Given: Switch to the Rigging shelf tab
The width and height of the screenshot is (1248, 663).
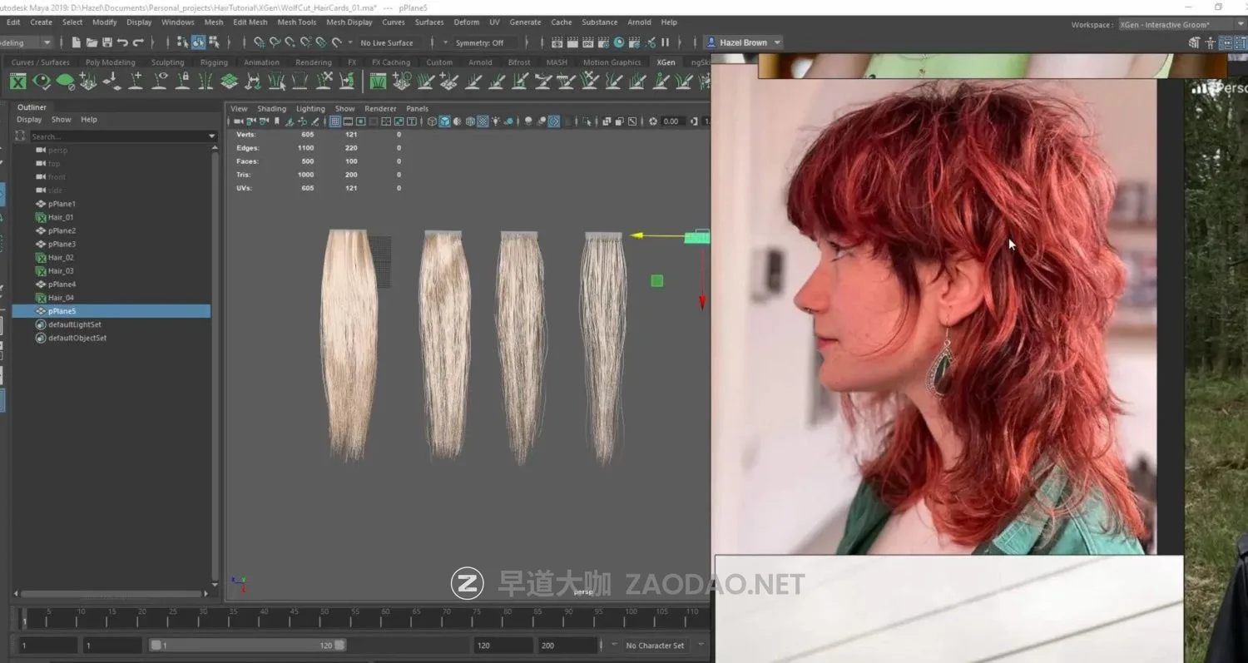Looking at the screenshot, I should coord(214,62).
